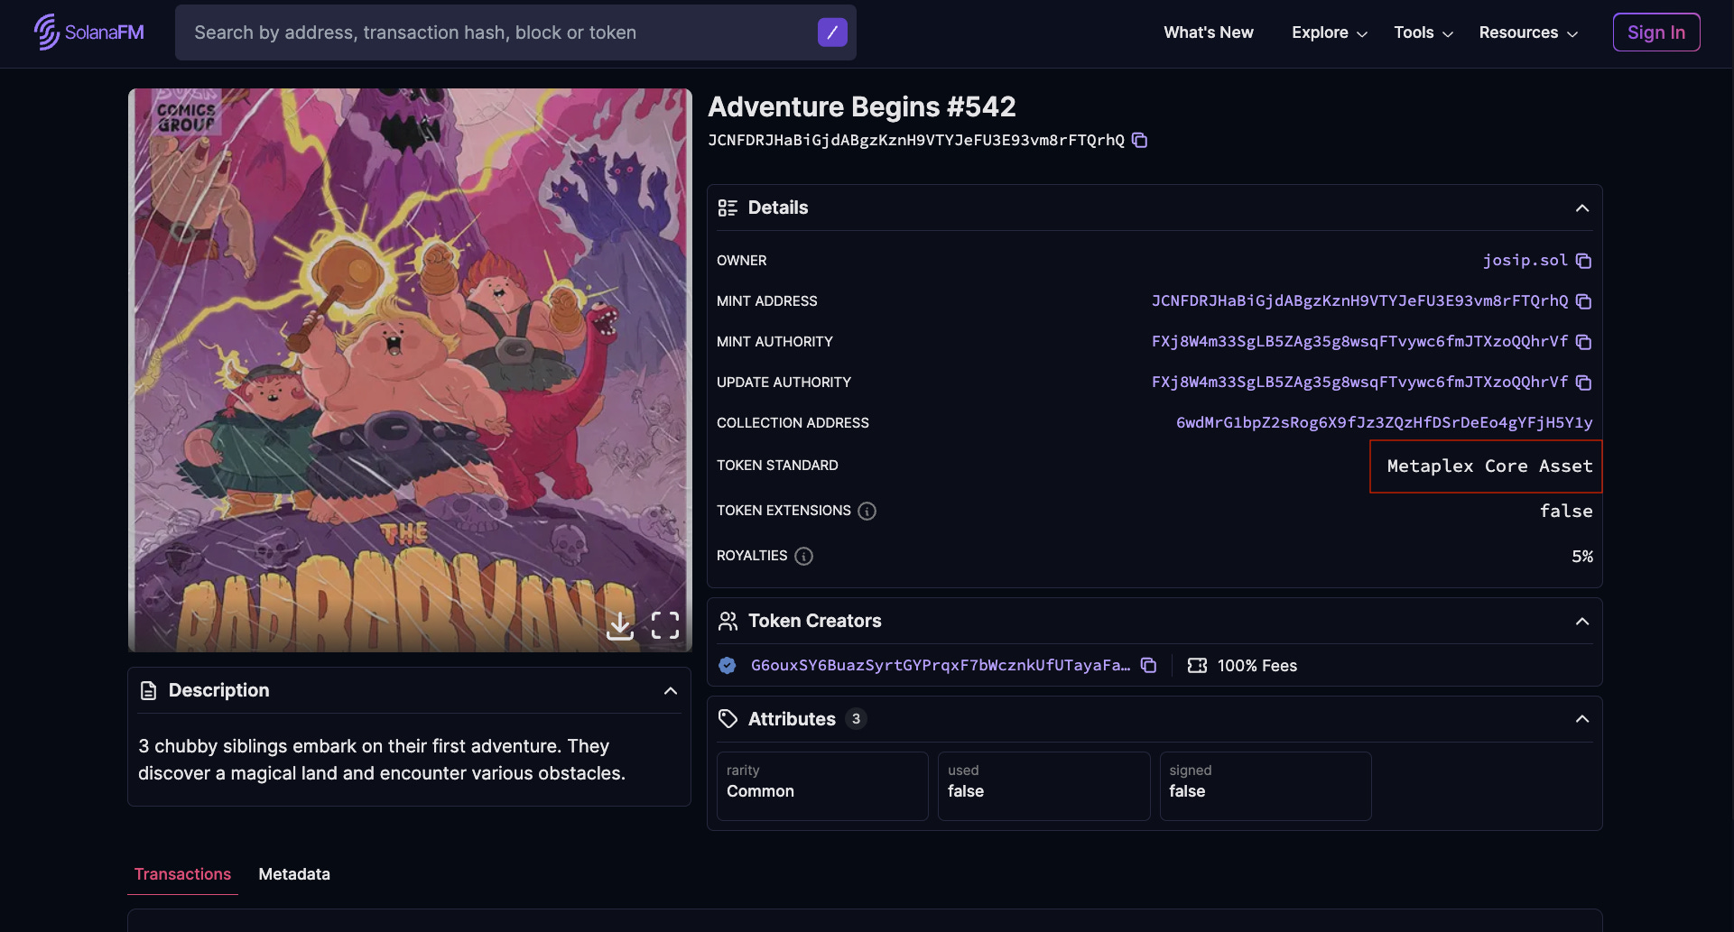
Task: Copy the mint authority address
Action: click(1583, 342)
